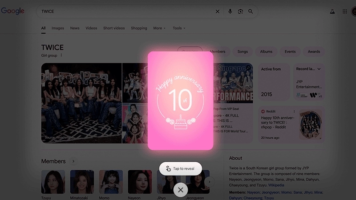Click the clear search X icon

217,12
